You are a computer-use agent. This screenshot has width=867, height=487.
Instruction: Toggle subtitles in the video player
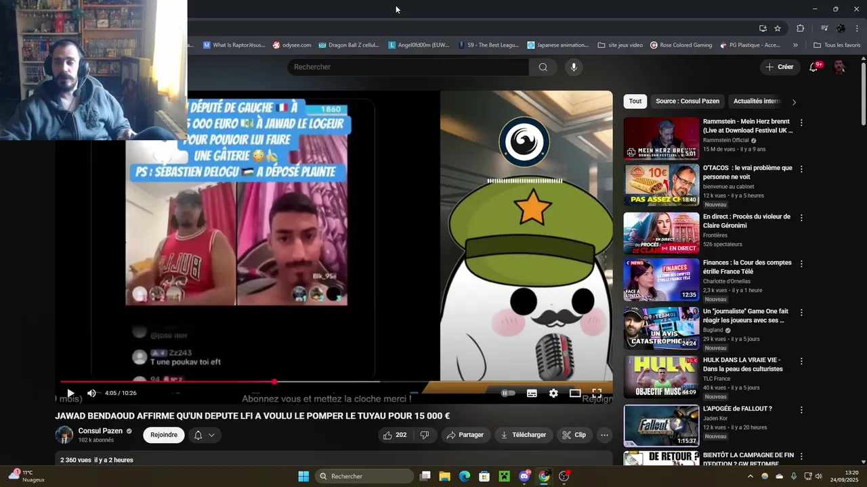(532, 393)
